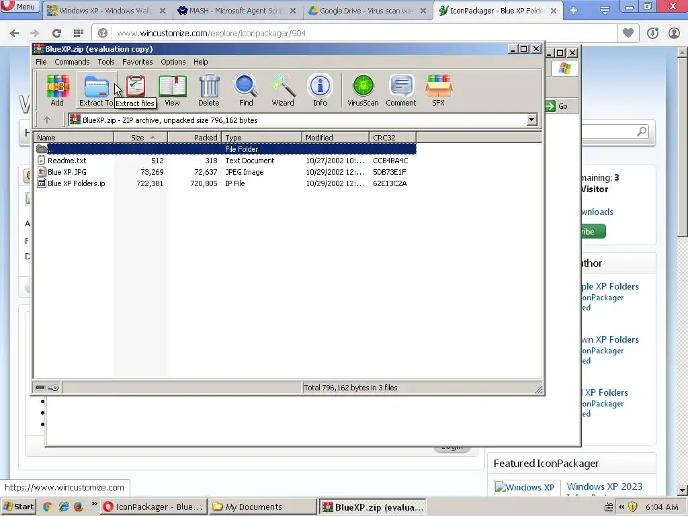Sort by the Modified column header

click(335, 137)
